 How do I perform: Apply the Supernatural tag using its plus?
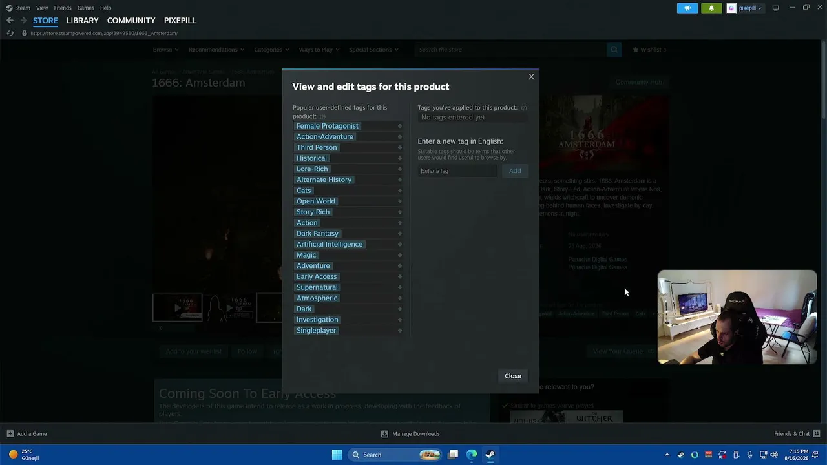[400, 287]
